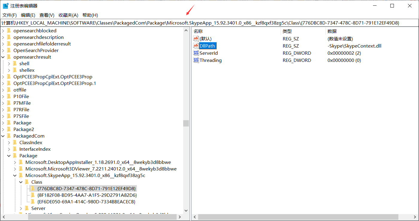
Task: Expand the shellex subkey
Action: click(9, 70)
